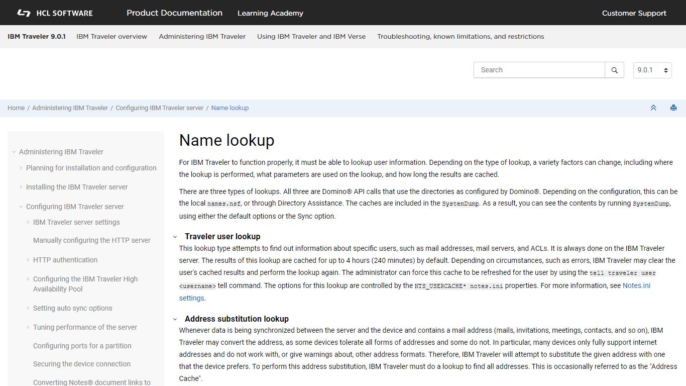Screen dimensions: 686x386
Task: Open Manually configuring the HTTP server page
Action: point(92,240)
